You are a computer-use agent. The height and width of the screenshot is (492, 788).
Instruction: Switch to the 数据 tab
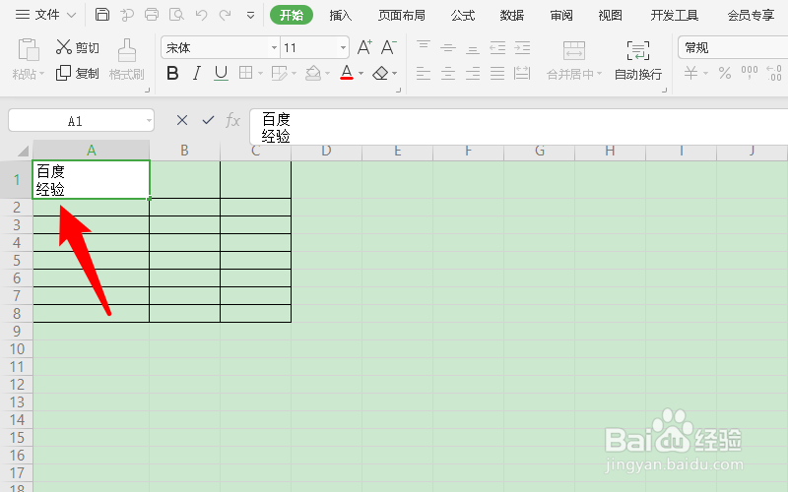511,16
